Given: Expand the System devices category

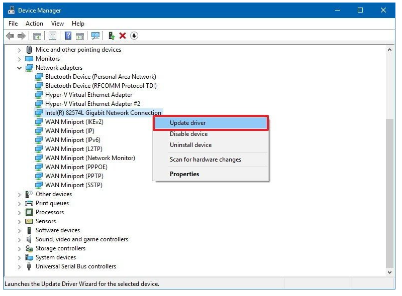Looking at the screenshot, I should pos(20,258).
